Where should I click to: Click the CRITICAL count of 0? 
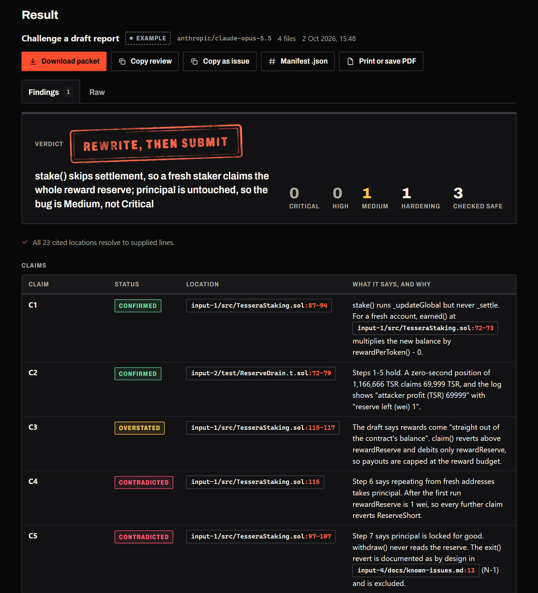tap(294, 193)
